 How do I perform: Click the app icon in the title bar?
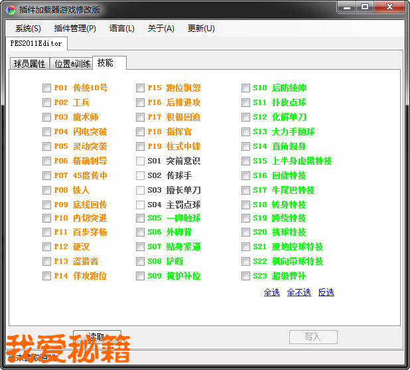pos(9,9)
